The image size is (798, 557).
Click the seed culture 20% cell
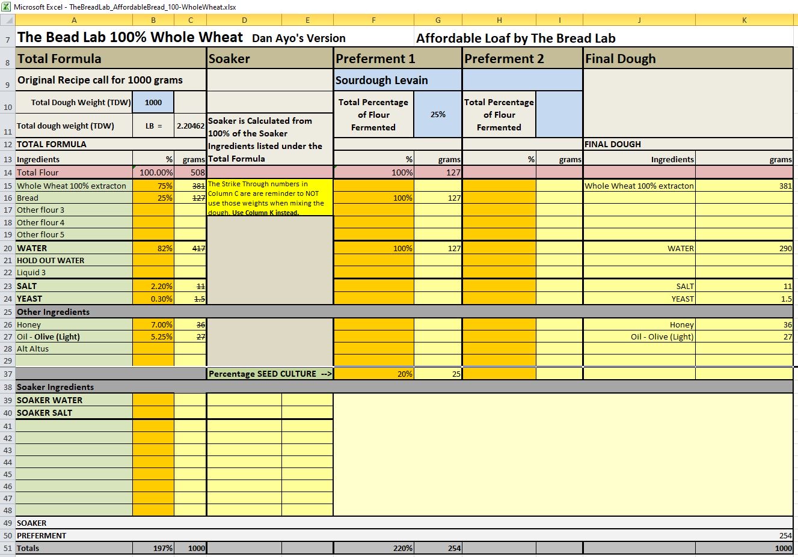click(373, 374)
